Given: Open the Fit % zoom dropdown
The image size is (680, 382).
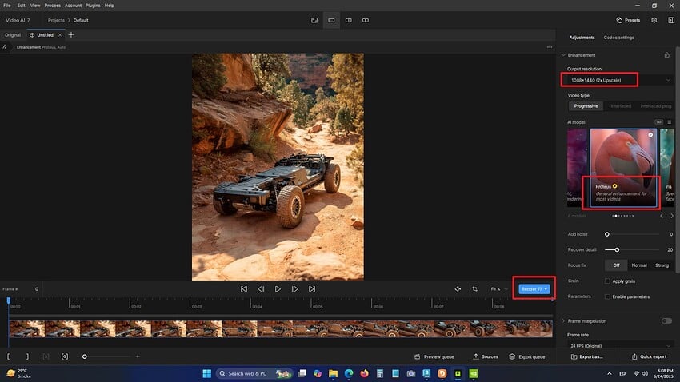Looking at the screenshot, I should 499,288.
